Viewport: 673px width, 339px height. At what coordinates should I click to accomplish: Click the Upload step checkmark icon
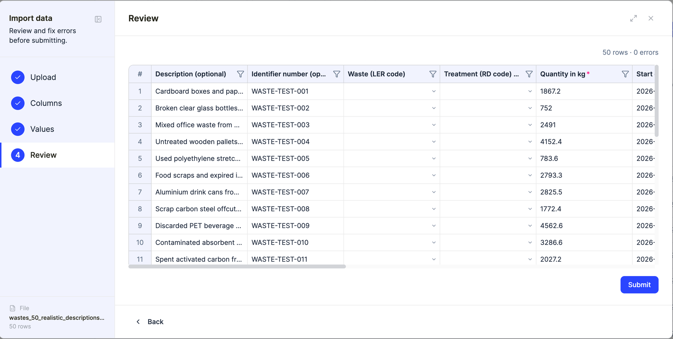(18, 77)
